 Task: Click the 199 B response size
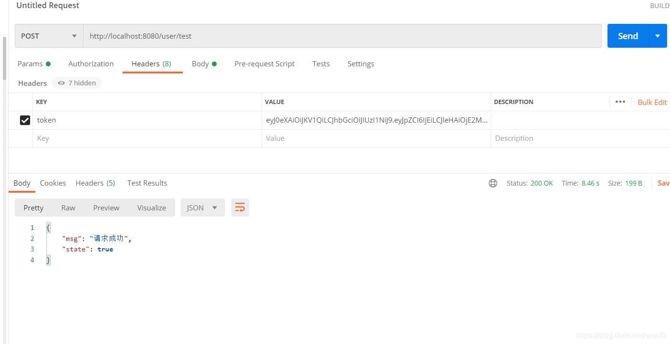[634, 183]
